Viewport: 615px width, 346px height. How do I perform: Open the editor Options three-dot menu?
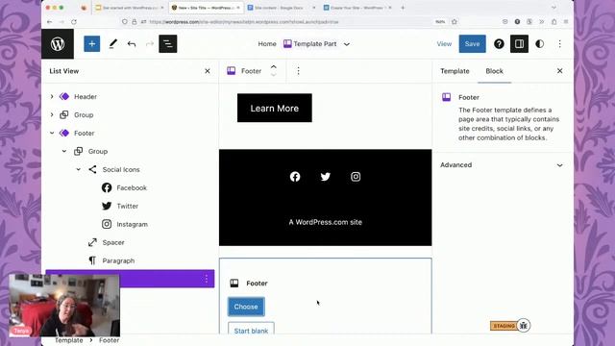pyautogui.click(x=559, y=44)
